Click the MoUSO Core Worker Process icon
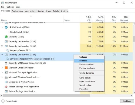135x105 pixels. (6, 82)
